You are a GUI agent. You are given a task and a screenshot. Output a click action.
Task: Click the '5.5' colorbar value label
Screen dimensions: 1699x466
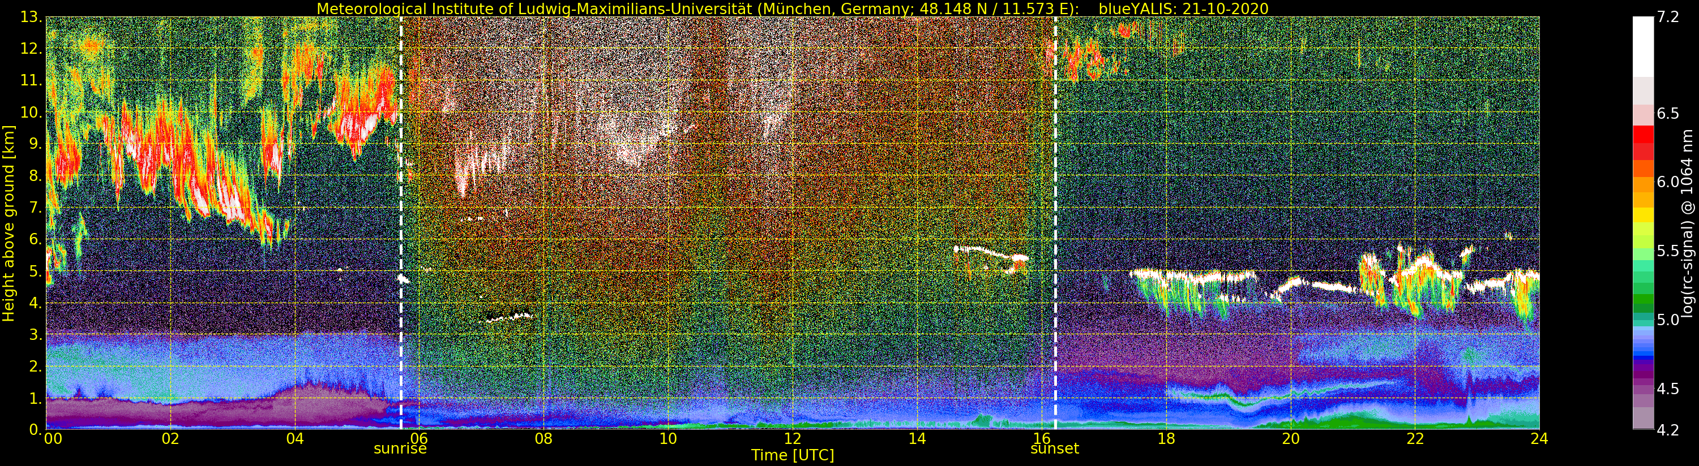pyautogui.click(x=1668, y=251)
